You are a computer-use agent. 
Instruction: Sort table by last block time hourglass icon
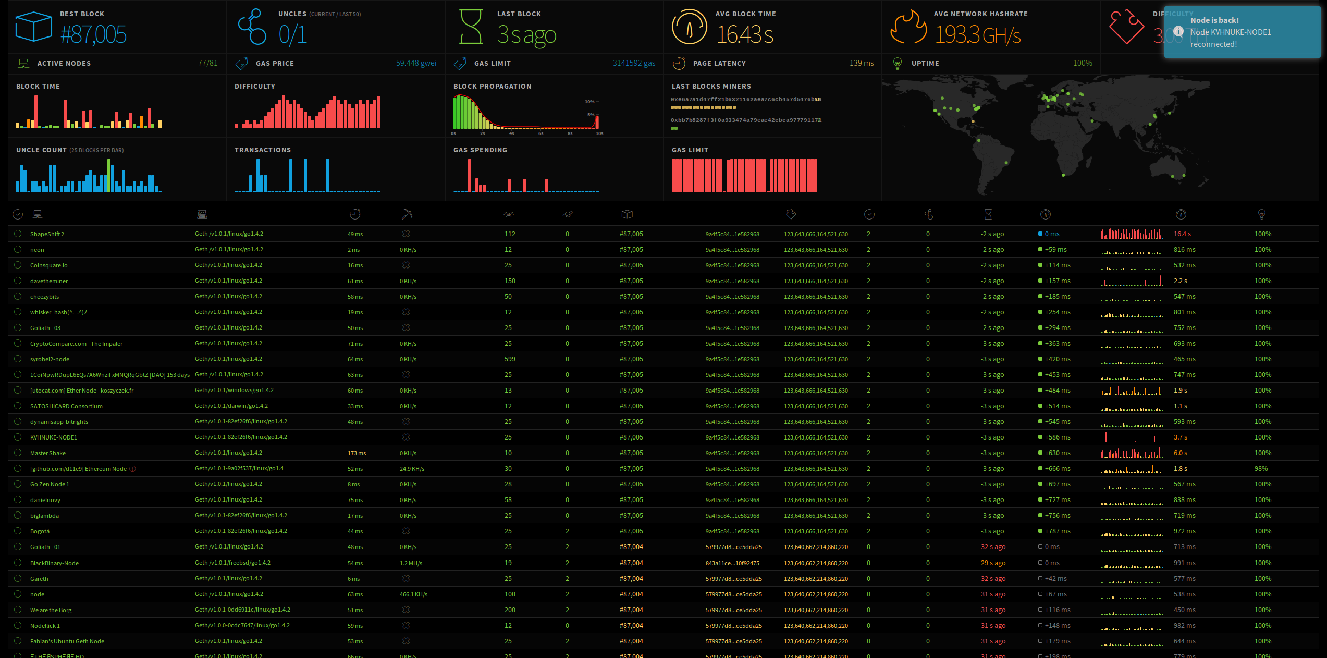[988, 214]
